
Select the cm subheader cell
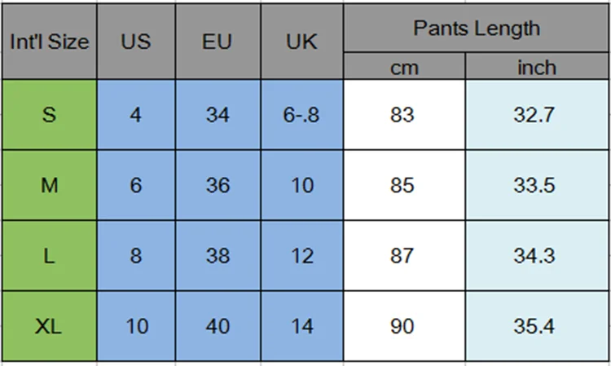point(404,68)
